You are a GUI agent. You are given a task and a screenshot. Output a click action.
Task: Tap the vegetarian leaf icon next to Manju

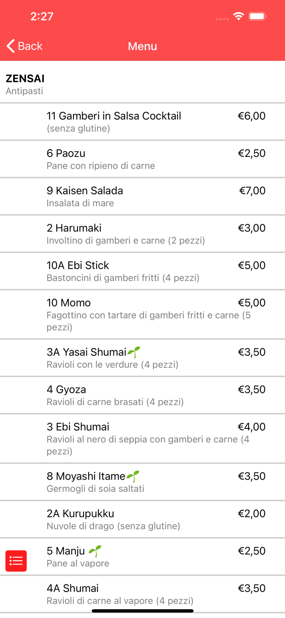pos(95,551)
